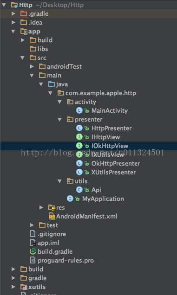Click the com.example.apple.http package icon
Viewport: 177px width, 295px height.
tap(61, 93)
